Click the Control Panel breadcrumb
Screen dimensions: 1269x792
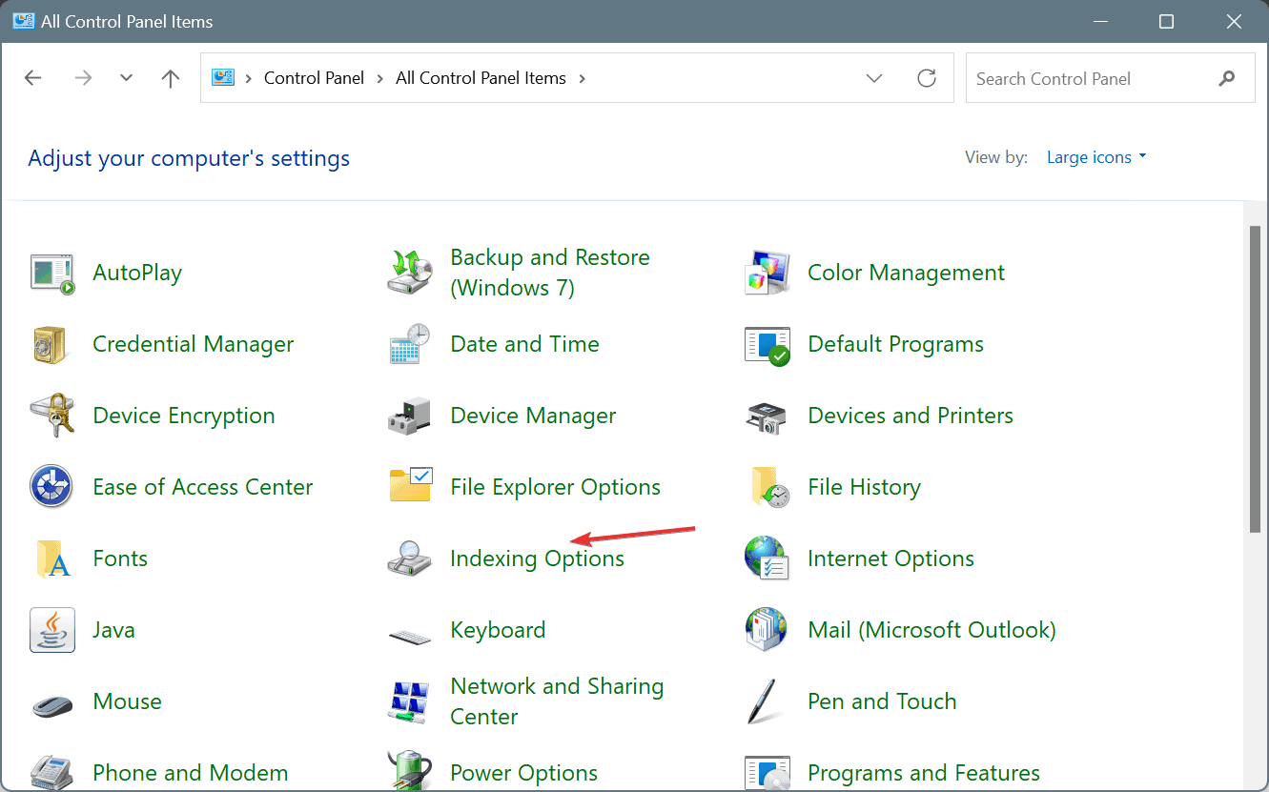coord(314,78)
